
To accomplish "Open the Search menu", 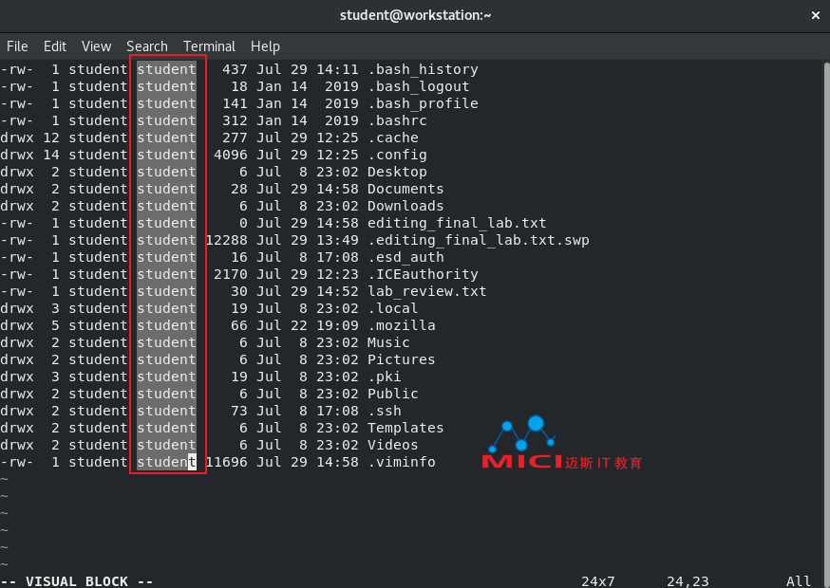I will [x=146, y=46].
